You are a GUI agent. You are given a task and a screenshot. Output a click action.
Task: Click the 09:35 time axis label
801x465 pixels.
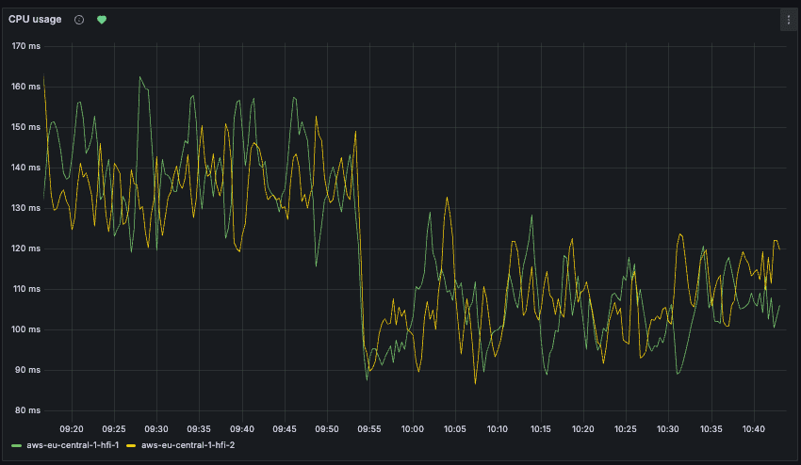pyautogui.click(x=199, y=429)
